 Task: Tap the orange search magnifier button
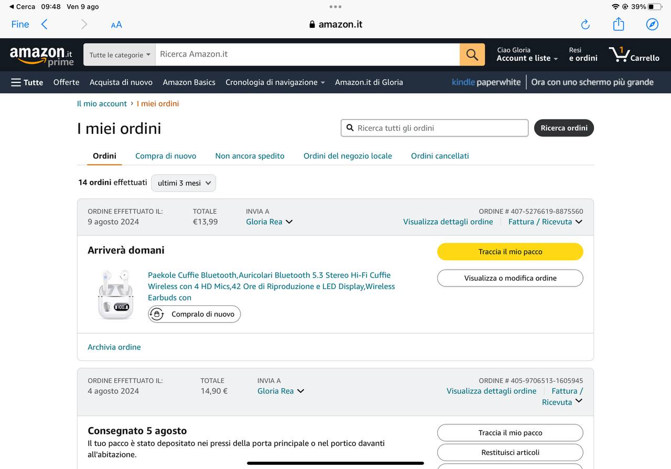pyautogui.click(x=472, y=55)
